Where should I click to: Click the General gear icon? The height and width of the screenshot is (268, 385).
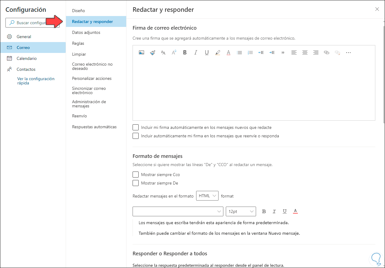coord(9,37)
